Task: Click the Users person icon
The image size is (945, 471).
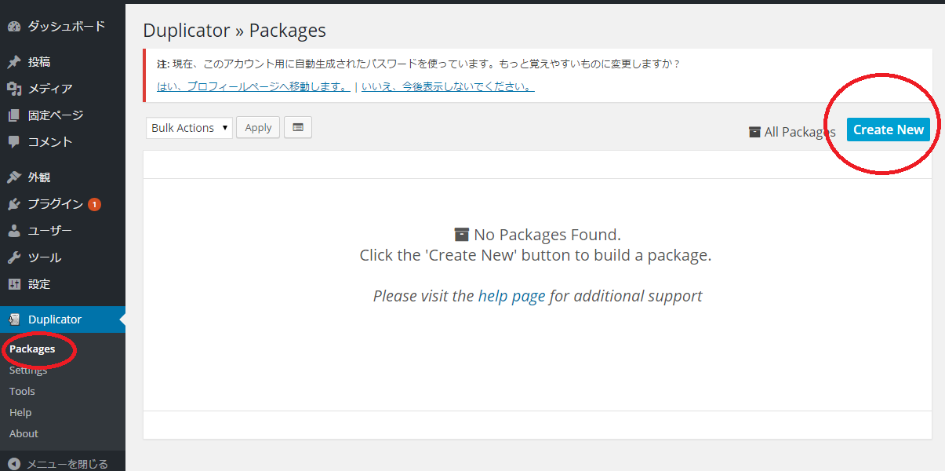Action: [13, 231]
